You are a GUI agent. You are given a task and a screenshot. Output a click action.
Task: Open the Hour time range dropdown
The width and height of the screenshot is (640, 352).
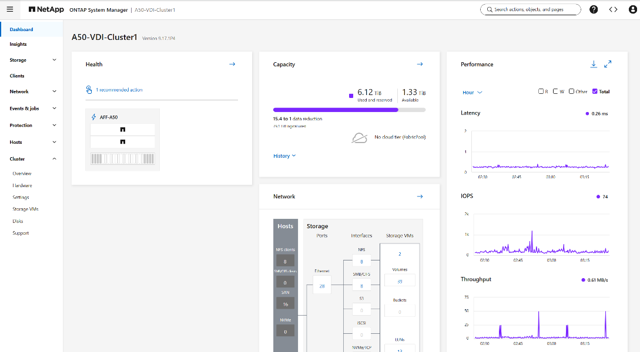[473, 93]
